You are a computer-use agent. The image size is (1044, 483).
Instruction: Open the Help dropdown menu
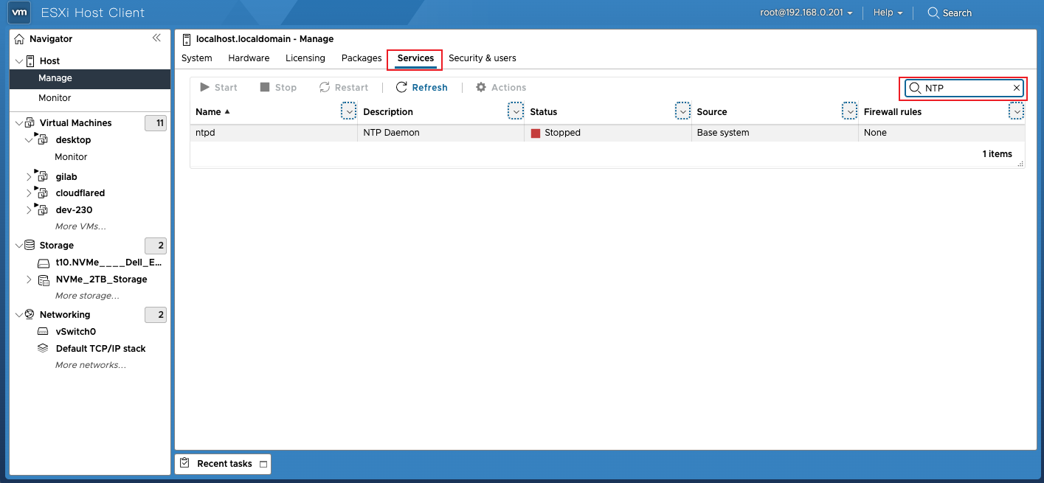click(888, 13)
